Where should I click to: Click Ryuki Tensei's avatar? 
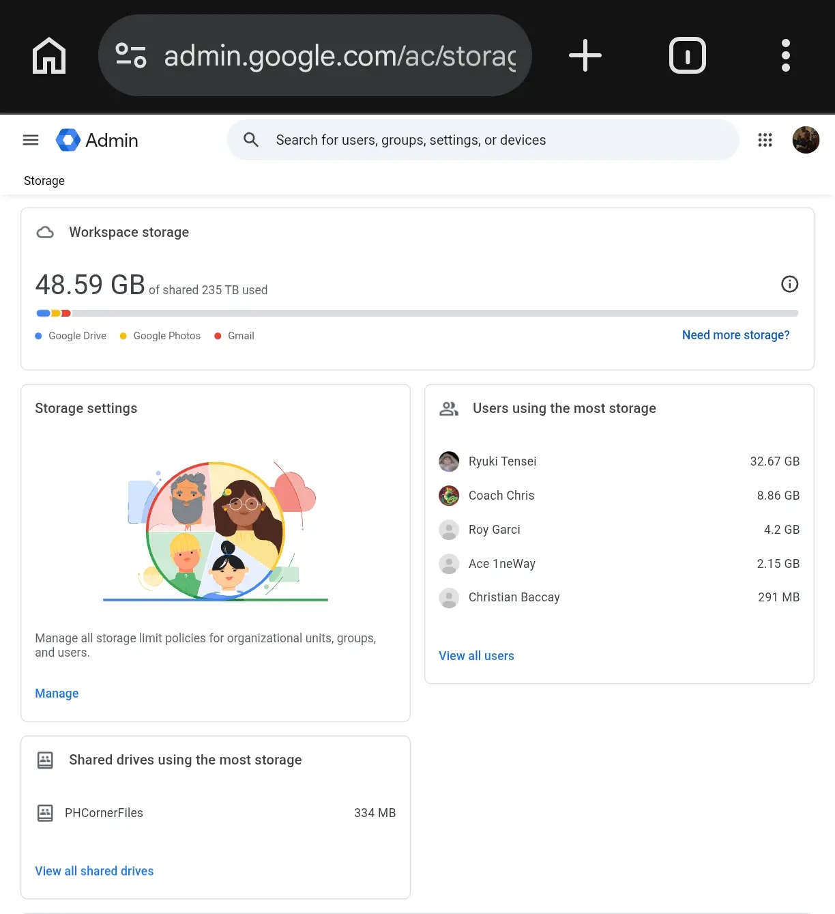(x=449, y=461)
